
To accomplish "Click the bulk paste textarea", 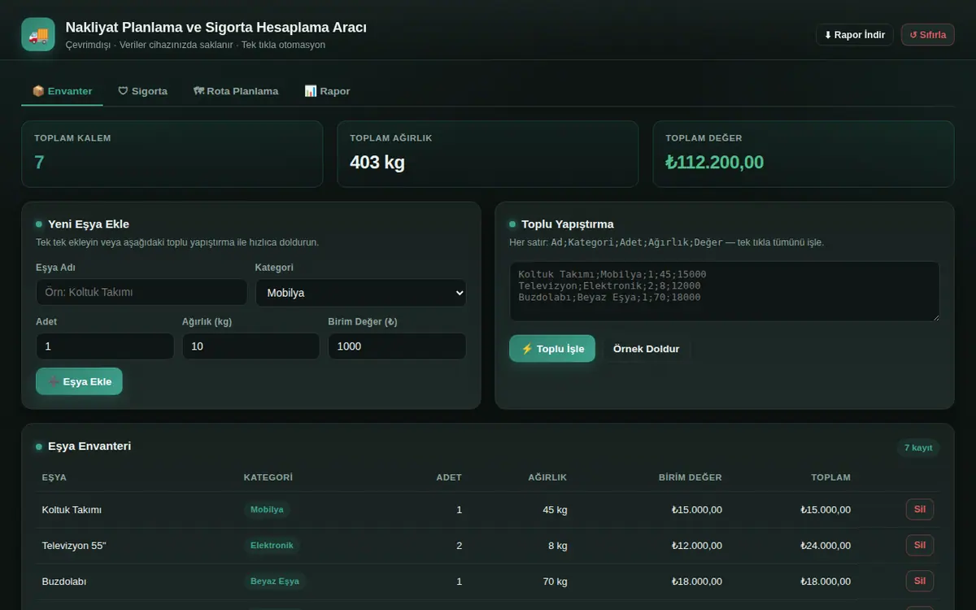I will [725, 291].
